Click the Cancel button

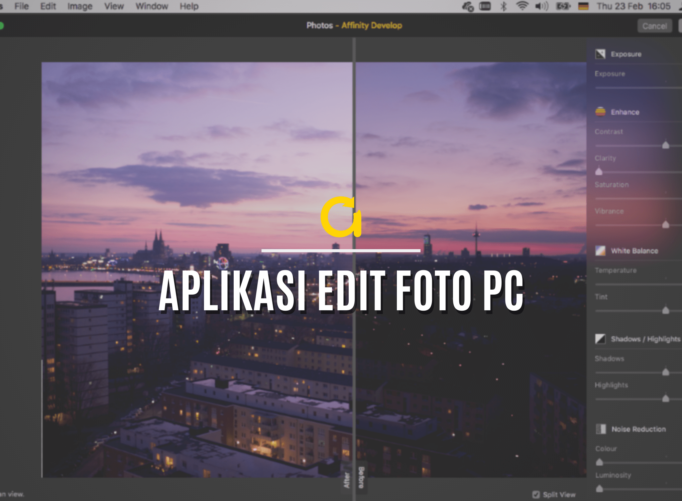pos(655,26)
